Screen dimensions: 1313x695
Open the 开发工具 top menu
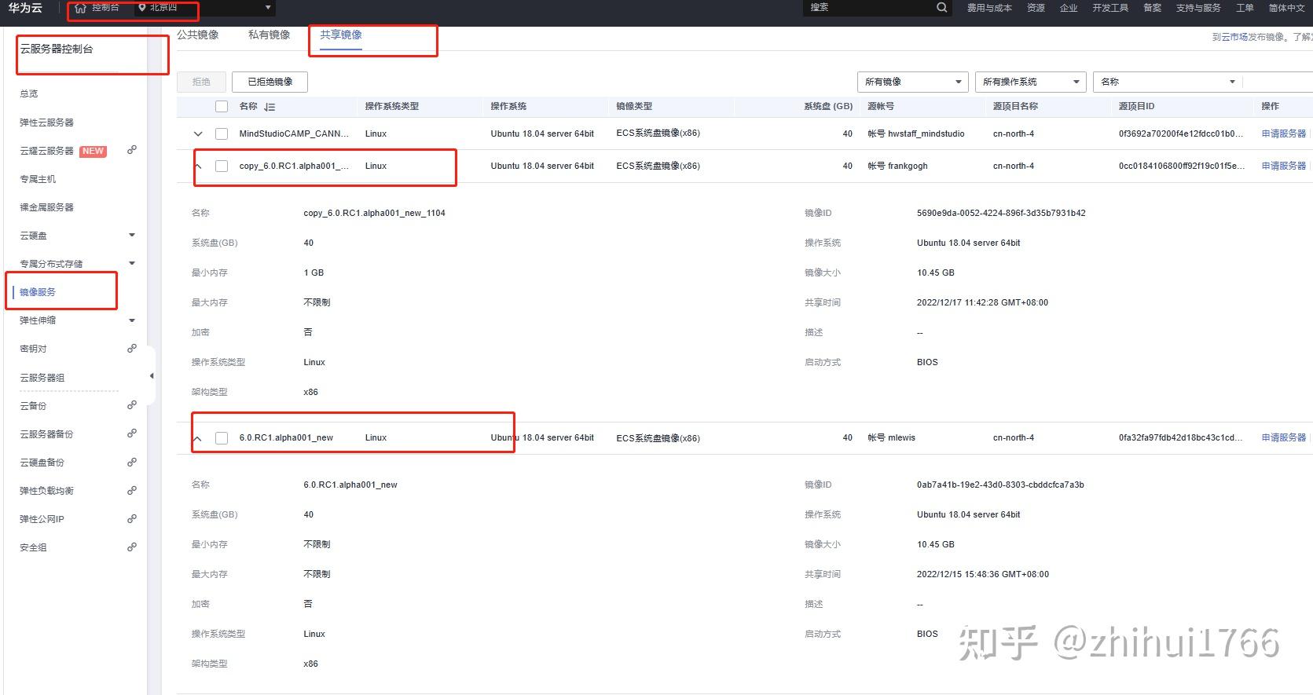[1110, 8]
